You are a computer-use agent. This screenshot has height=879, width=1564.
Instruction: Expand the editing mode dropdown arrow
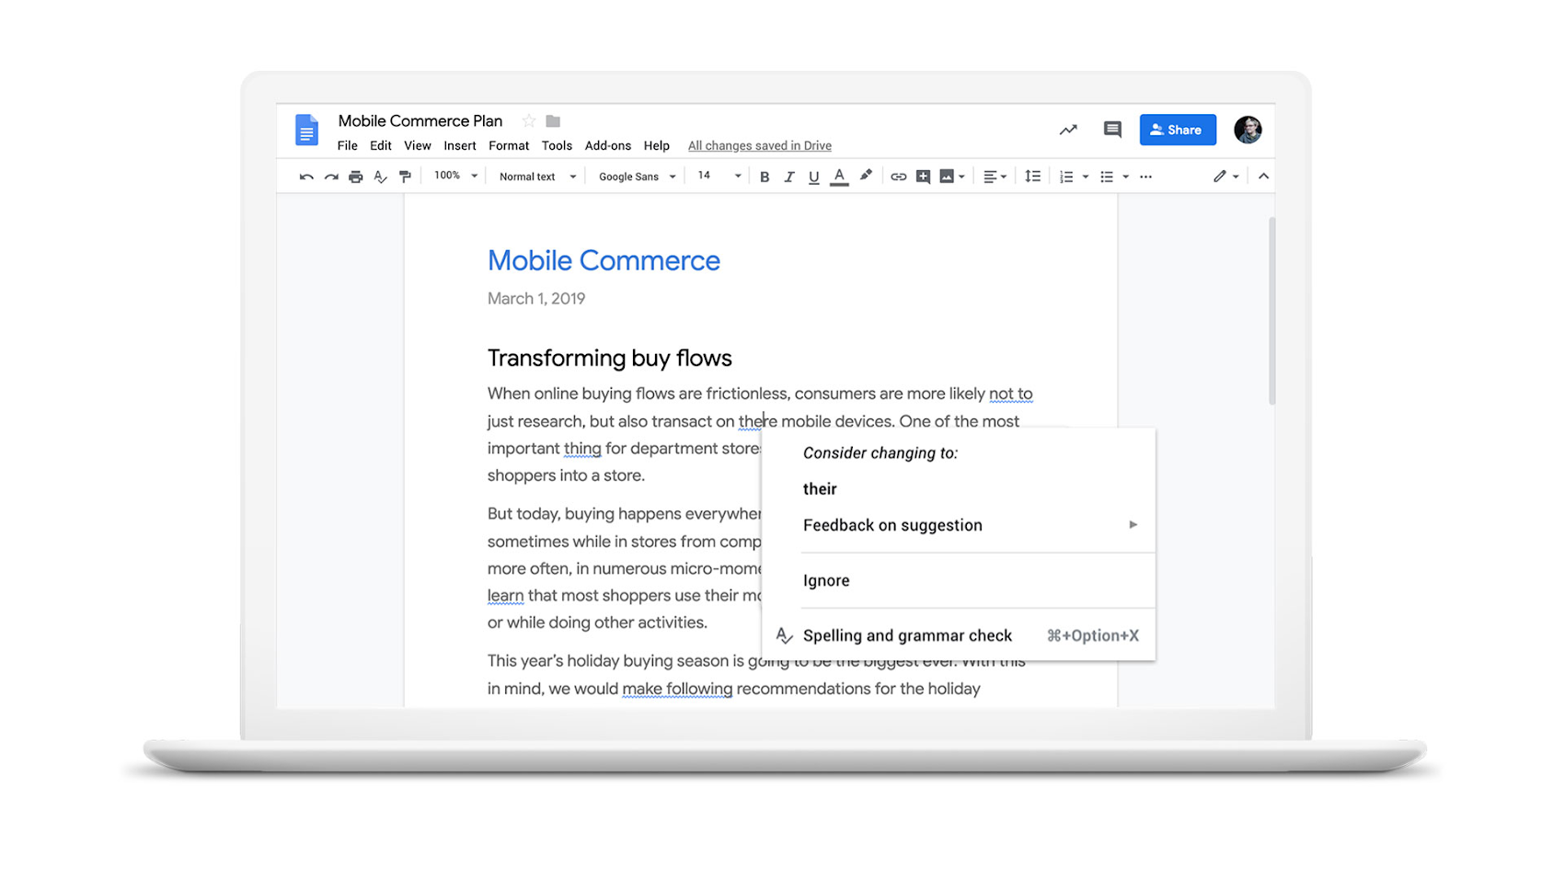(1236, 177)
